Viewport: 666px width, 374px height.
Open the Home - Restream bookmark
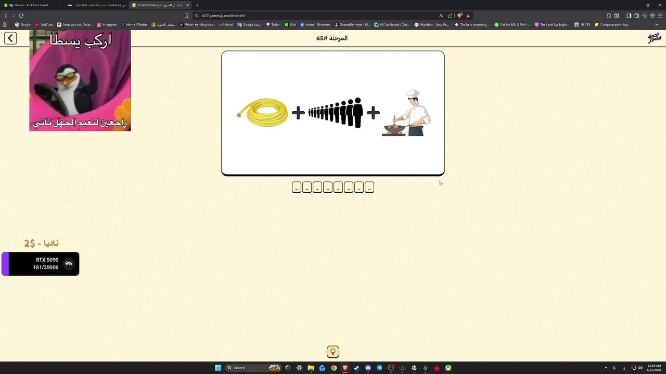tap(315, 24)
